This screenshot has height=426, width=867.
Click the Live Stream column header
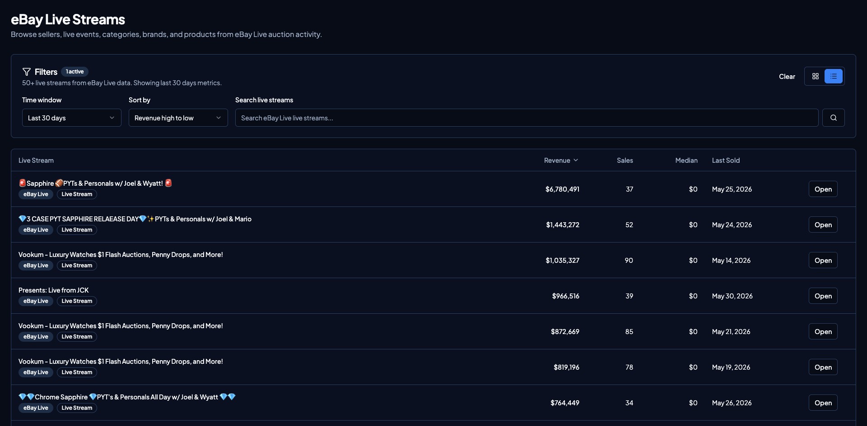pos(36,160)
